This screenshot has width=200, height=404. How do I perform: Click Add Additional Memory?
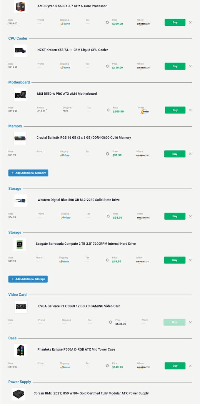pyautogui.click(x=28, y=173)
